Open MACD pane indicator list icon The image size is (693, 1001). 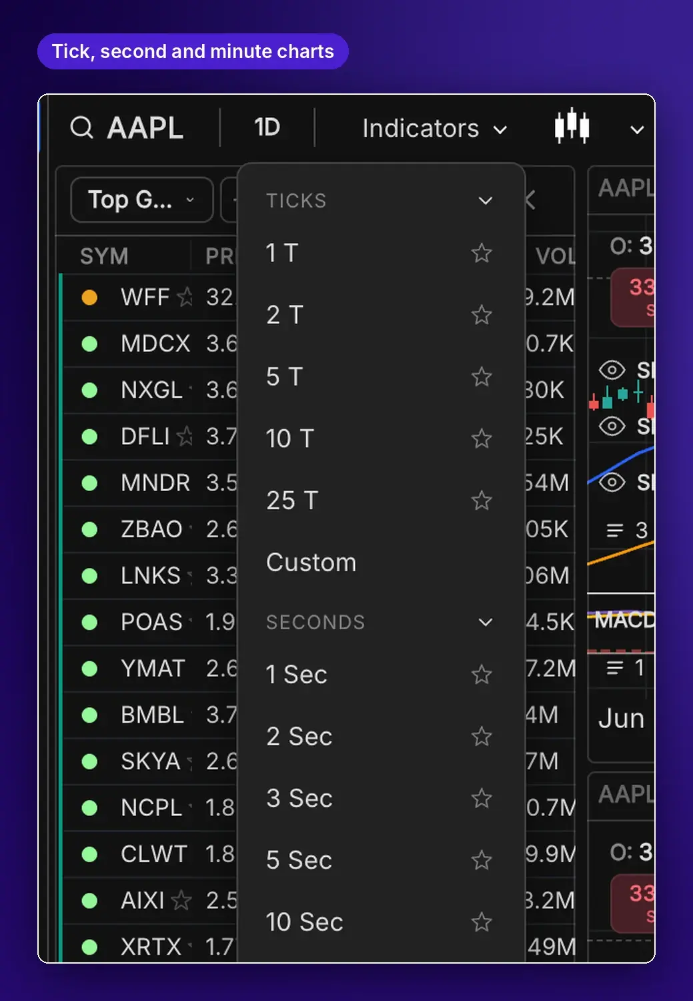pos(615,667)
